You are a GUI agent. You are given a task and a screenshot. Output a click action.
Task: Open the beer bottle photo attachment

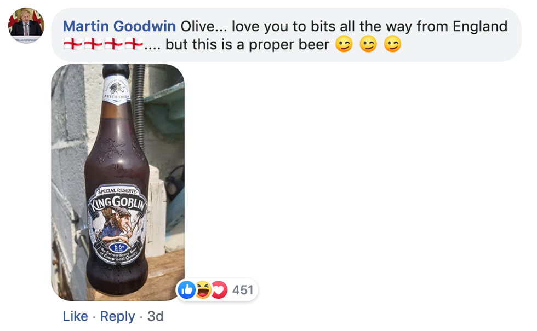(x=118, y=182)
